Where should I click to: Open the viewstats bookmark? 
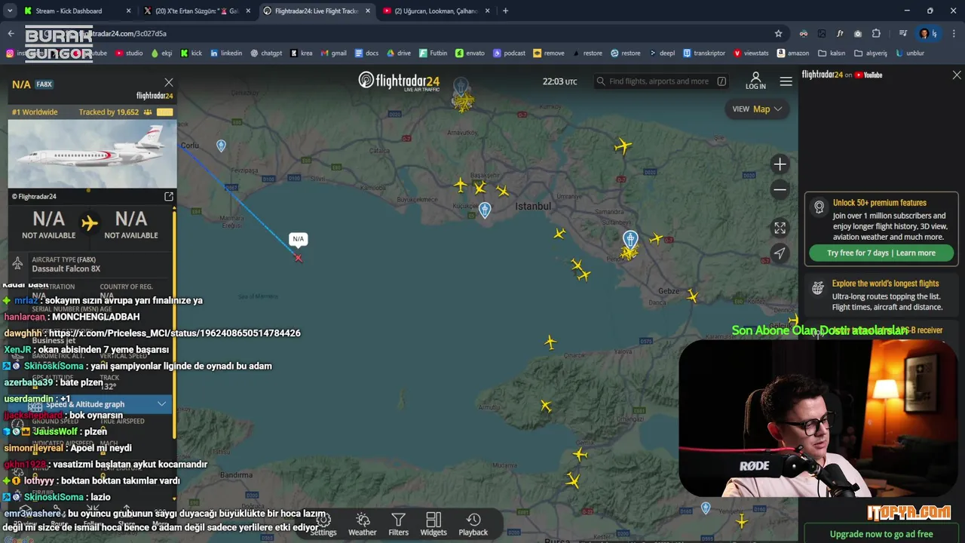(751, 54)
